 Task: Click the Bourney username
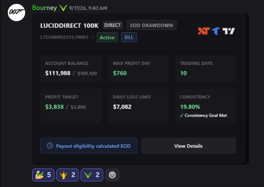45,8
